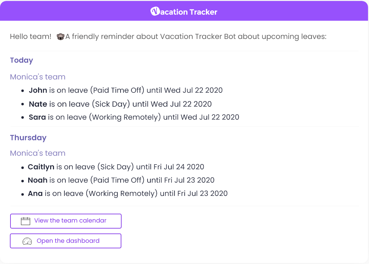Select the Thursday section heading
The image size is (369, 264).
28,138
